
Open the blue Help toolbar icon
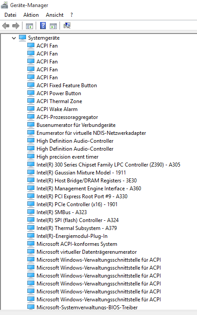(x=43, y=26)
